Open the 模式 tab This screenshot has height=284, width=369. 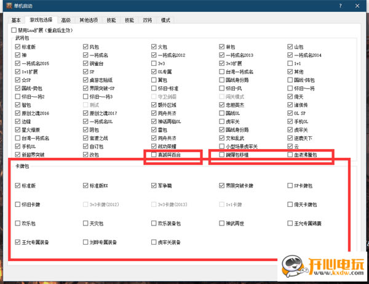point(165,20)
